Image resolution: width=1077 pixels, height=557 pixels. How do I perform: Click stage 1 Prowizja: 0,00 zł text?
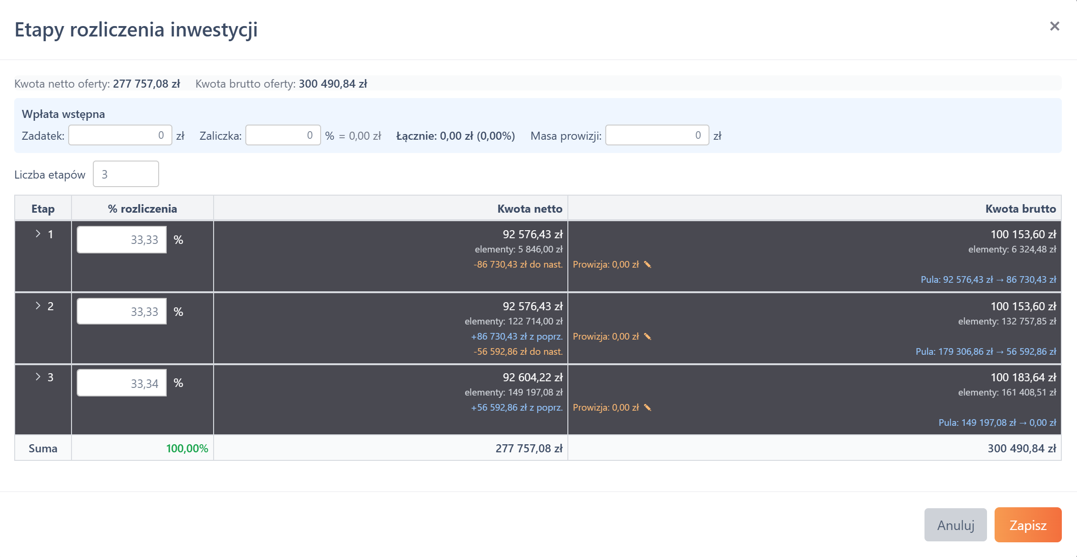605,265
